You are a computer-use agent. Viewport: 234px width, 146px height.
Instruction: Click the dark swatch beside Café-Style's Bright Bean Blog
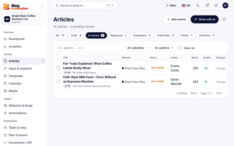(x=123, y=82)
